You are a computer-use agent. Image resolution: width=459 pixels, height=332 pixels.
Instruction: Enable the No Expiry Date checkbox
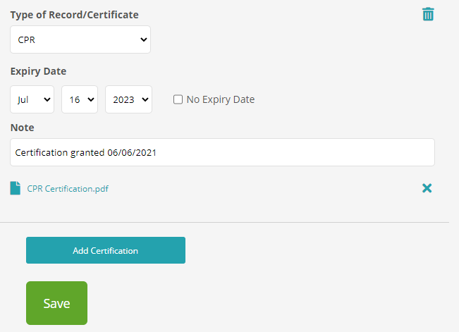(x=178, y=99)
